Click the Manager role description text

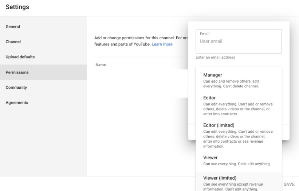tap(231, 84)
